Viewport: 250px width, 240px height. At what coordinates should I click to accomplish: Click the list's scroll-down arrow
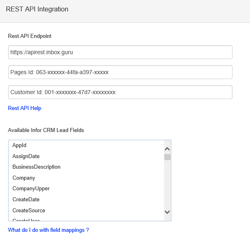167,212
